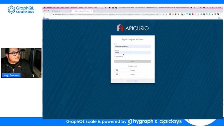
Task: Click the Apple menu icon
Action: tap(45, 8)
